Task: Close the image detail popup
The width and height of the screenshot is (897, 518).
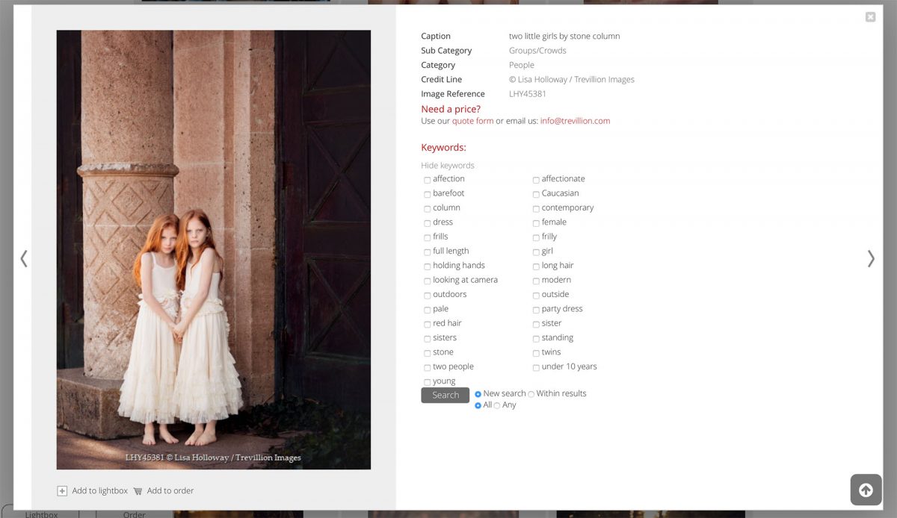Action: (x=870, y=17)
